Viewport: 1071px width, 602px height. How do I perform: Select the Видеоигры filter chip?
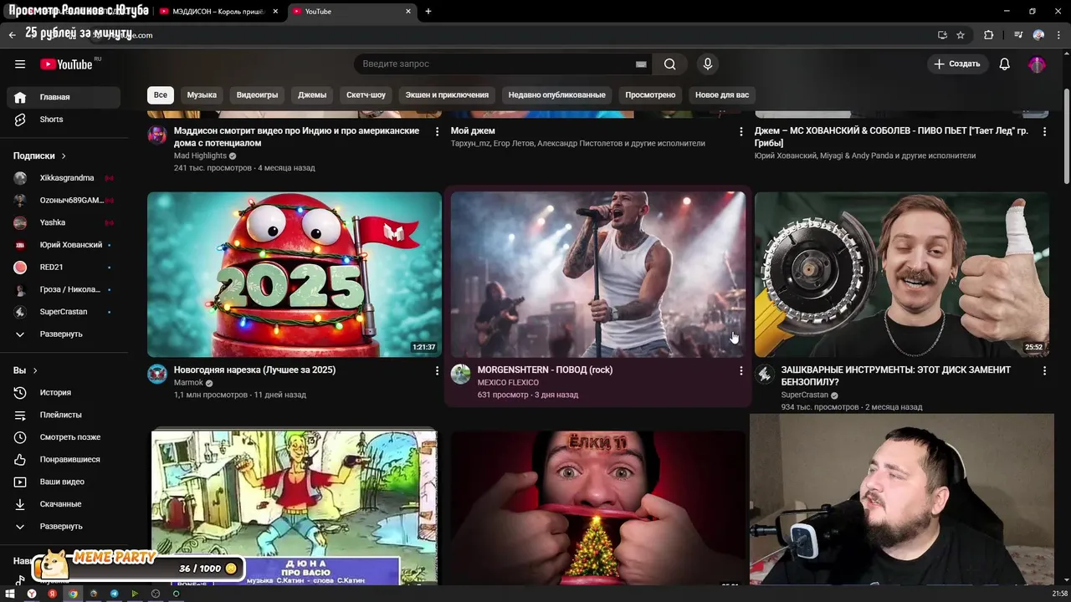(x=257, y=95)
